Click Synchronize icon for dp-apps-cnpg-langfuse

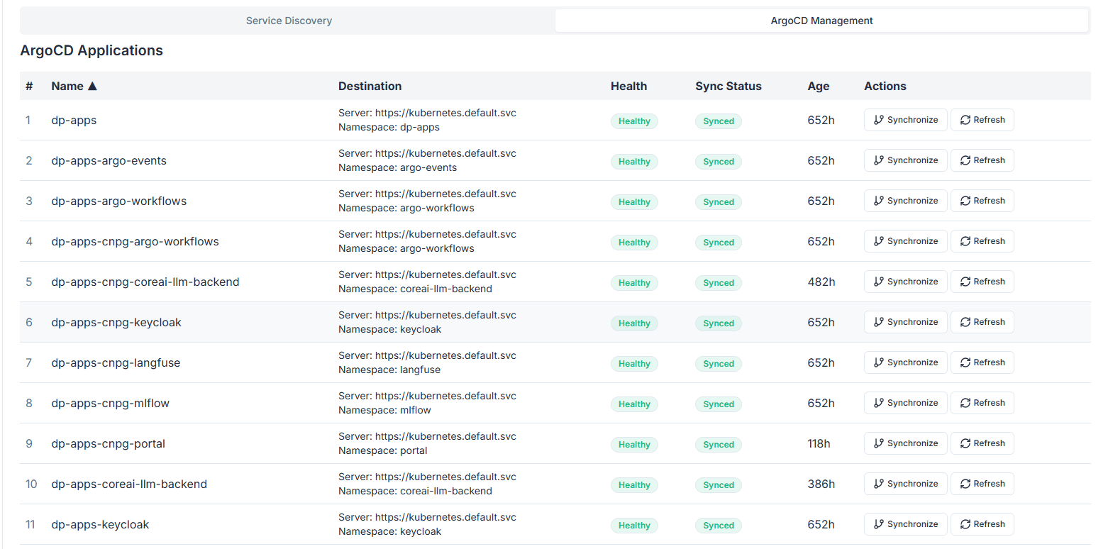coord(879,362)
